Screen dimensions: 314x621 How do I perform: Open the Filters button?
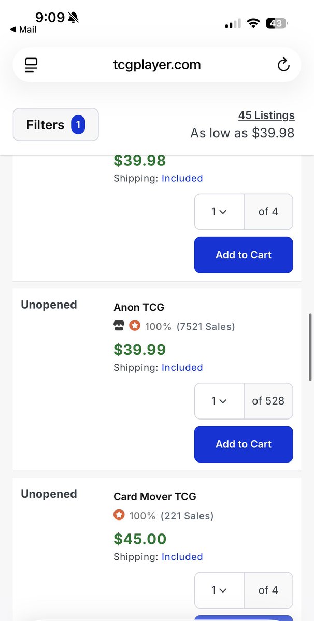[56, 125]
